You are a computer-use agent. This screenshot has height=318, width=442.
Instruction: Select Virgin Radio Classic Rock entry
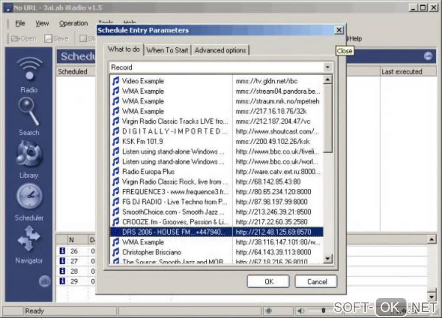216,182
